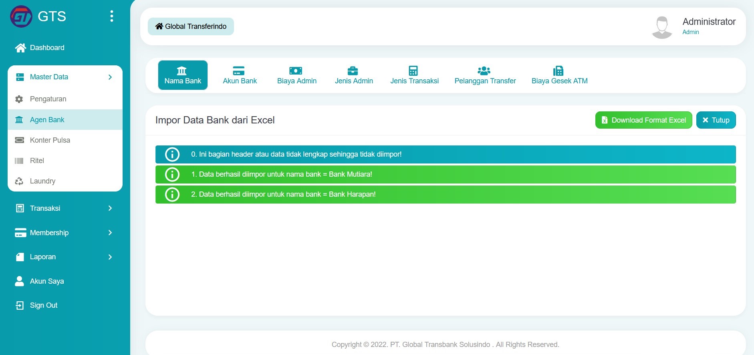The height and width of the screenshot is (355, 754).
Task: Click the Jenis Admin briefcase icon
Action: click(353, 71)
